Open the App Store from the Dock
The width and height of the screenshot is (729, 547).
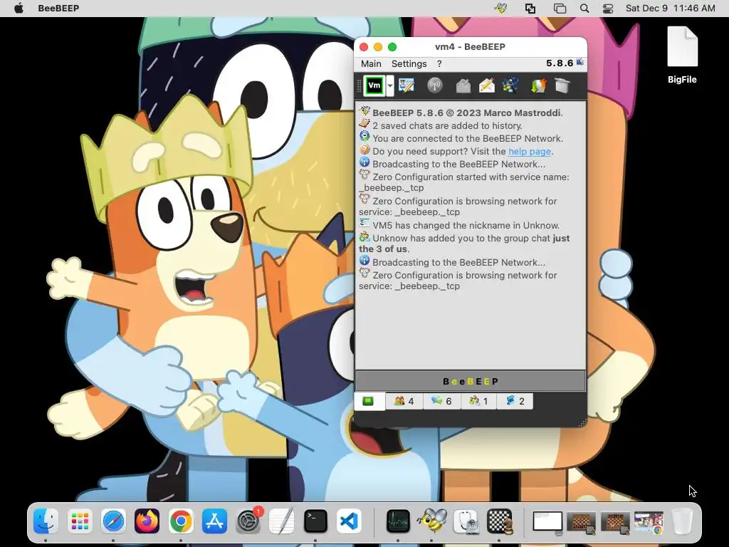tap(214, 521)
